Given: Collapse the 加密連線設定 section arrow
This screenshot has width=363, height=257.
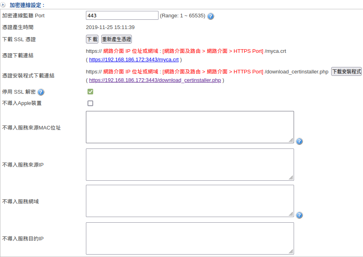Looking at the screenshot, I should coord(3,5).
